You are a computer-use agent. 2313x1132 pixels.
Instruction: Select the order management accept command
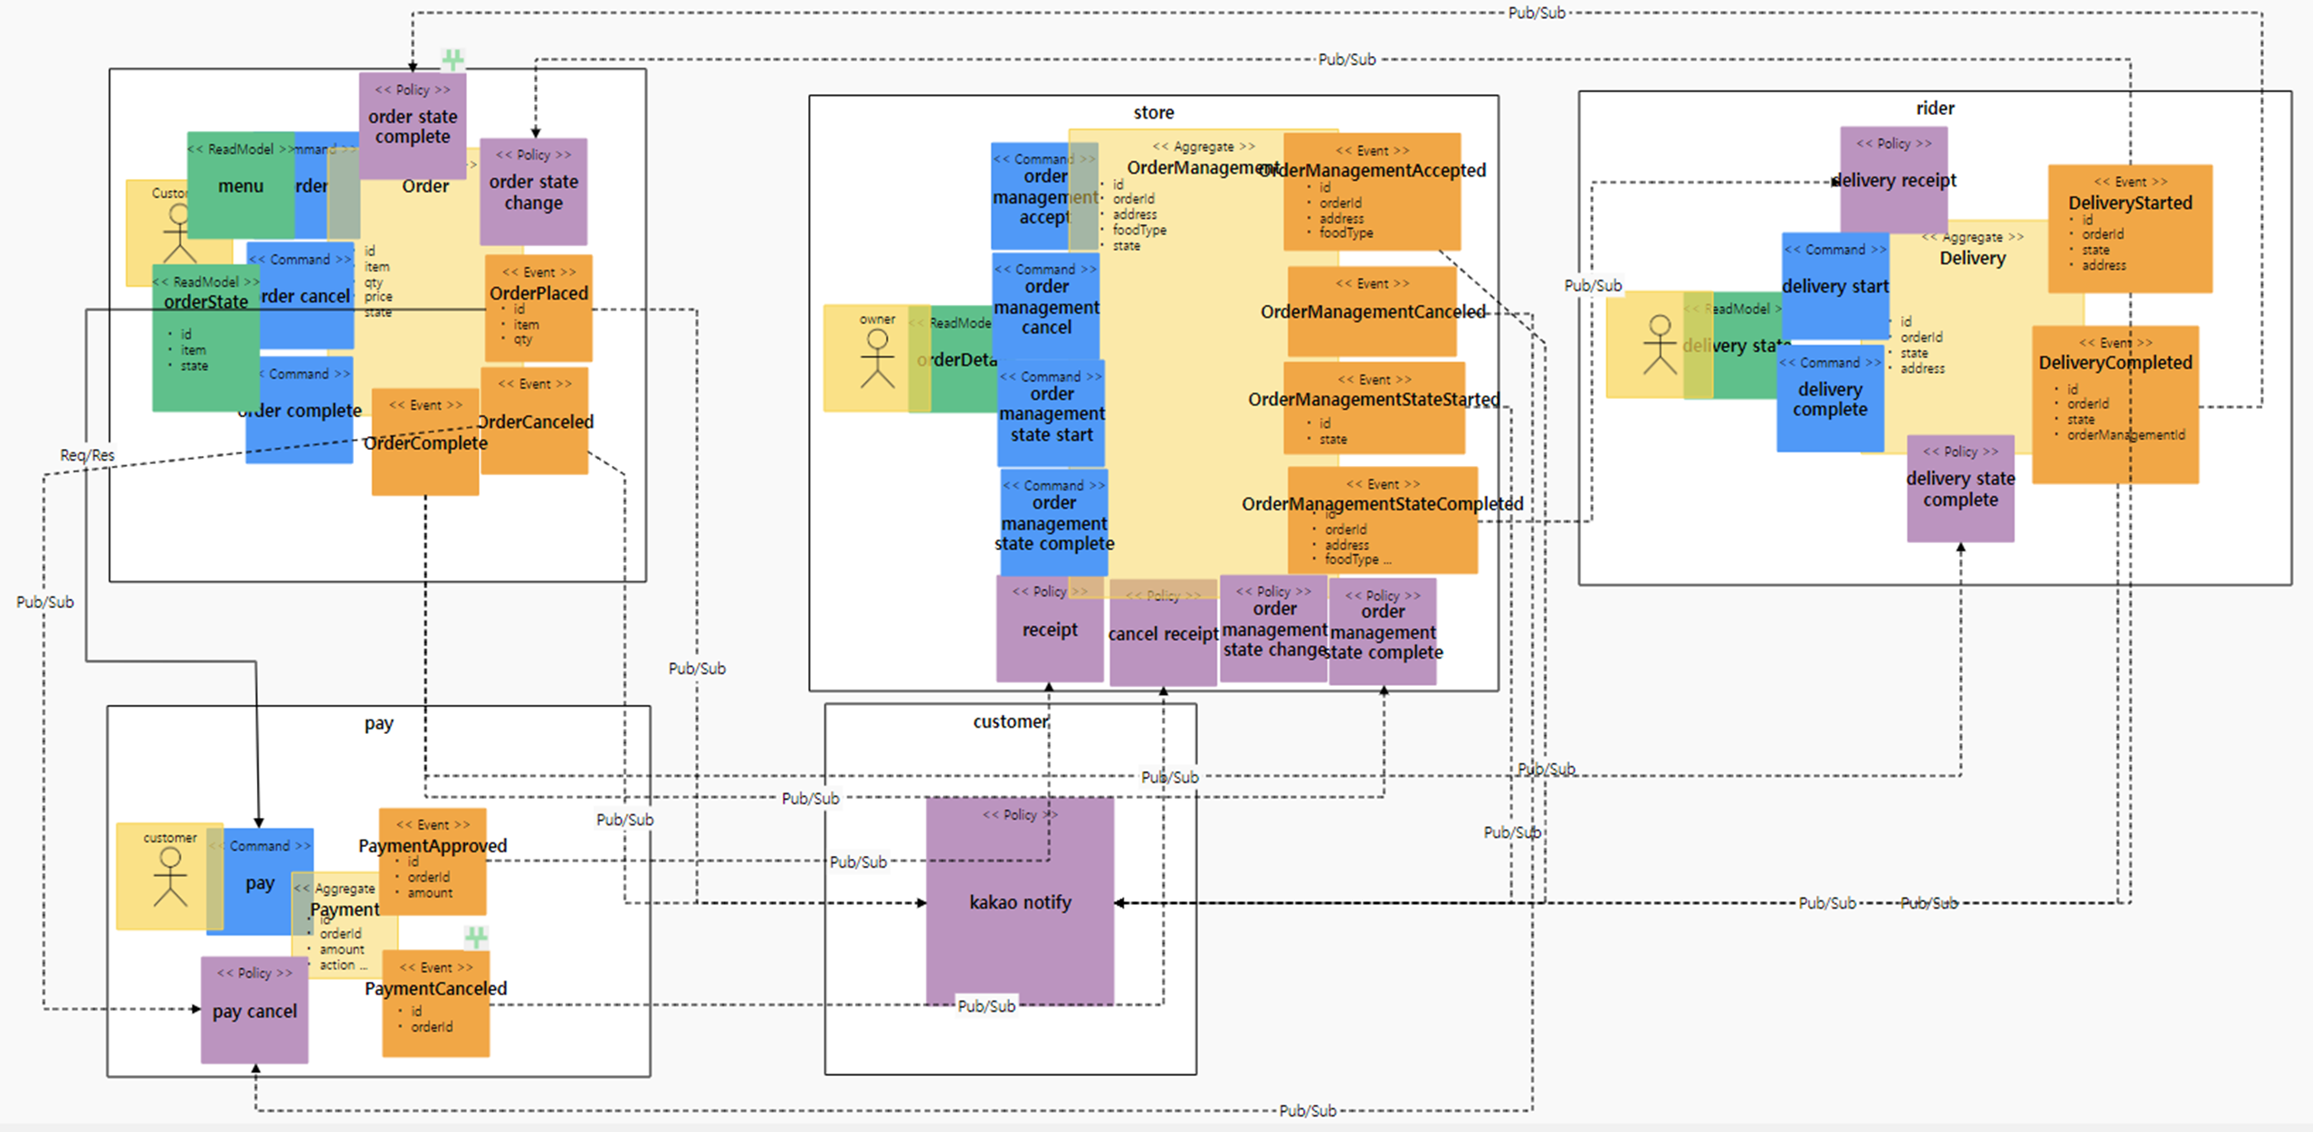click(1044, 196)
